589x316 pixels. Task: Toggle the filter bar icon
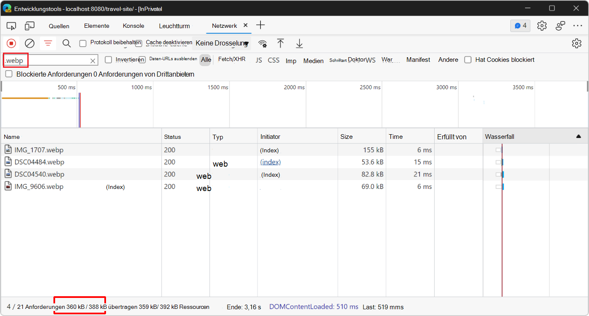tap(48, 43)
